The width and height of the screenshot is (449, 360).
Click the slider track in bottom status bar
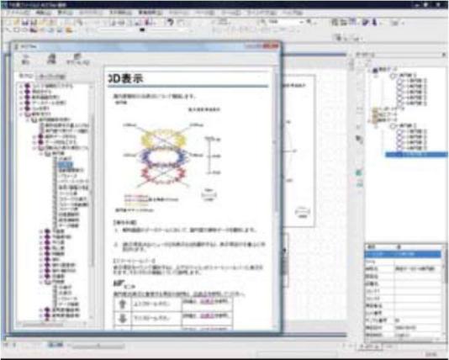click(x=98, y=346)
